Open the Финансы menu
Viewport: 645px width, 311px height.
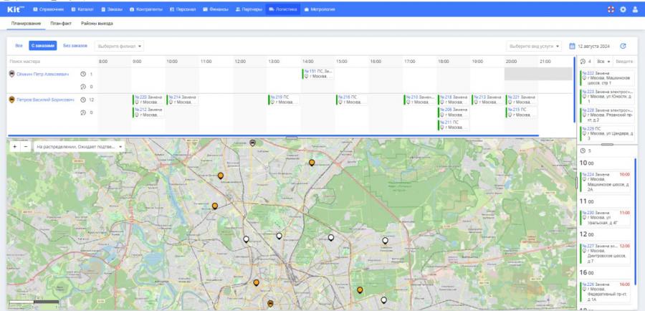point(216,9)
